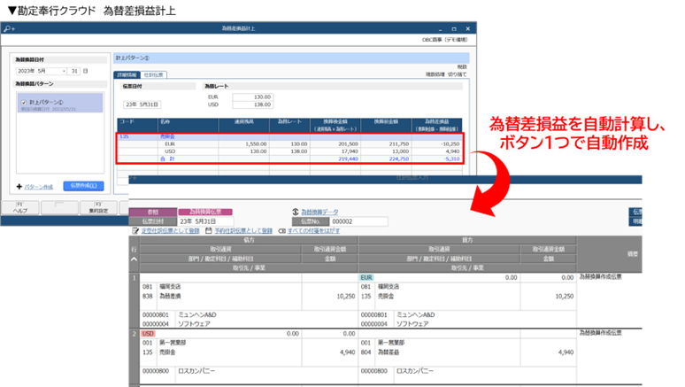
Task: Click the EUR rate field 130.00
Action: (x=253, y=97)
